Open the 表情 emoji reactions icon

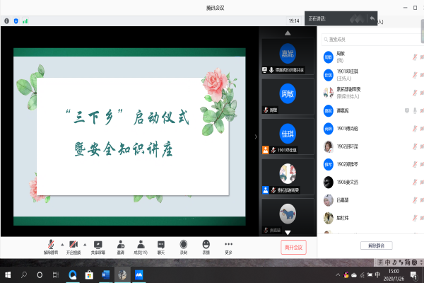point(206,245)
